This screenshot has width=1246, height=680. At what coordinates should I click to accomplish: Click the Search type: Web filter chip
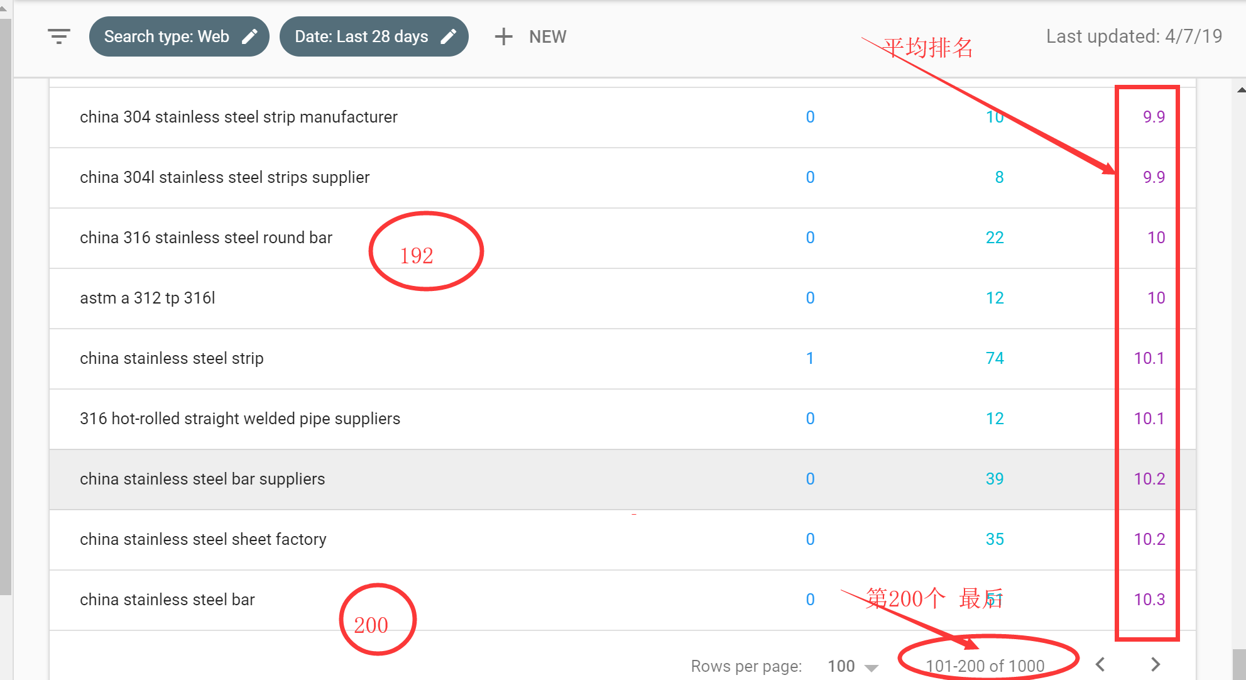tap(179, 36)
